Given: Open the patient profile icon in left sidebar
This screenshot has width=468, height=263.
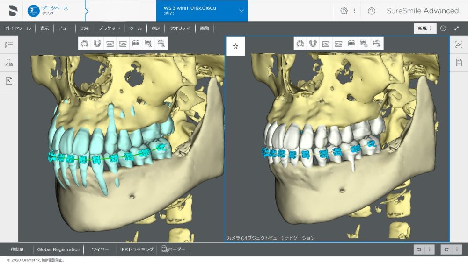Looking at the screenshot, I should click(9, 63).
